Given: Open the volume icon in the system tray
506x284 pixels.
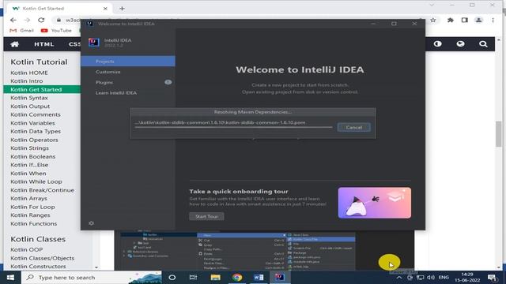Looking at the screenshot, I should click(431, 277).
